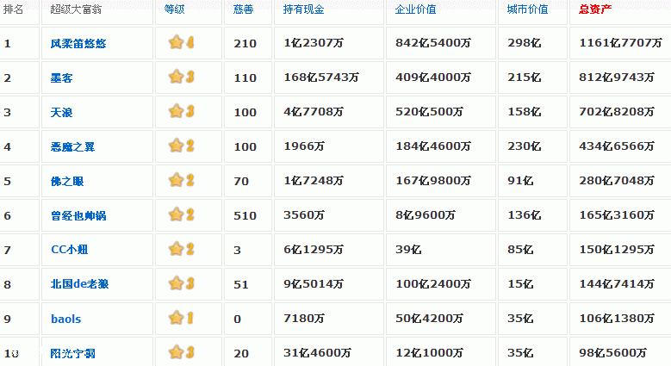Open player profile 风柔笛悠悠
The width and height of the screenshot is (671, 366).
click(78, 43)
